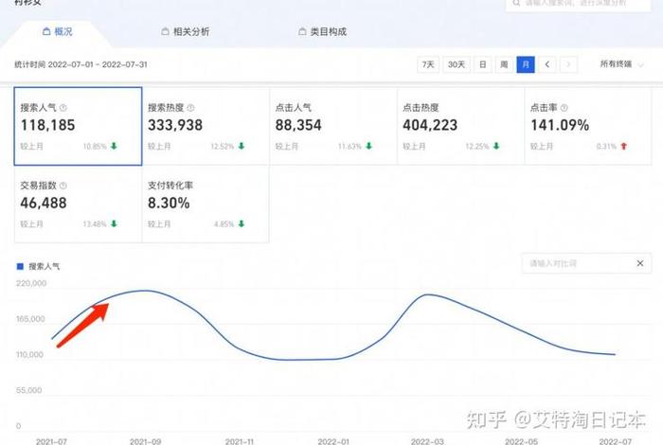Click the 165,000 y-axis label
This screenshot has height=445, width=663.
pos(30,319)
